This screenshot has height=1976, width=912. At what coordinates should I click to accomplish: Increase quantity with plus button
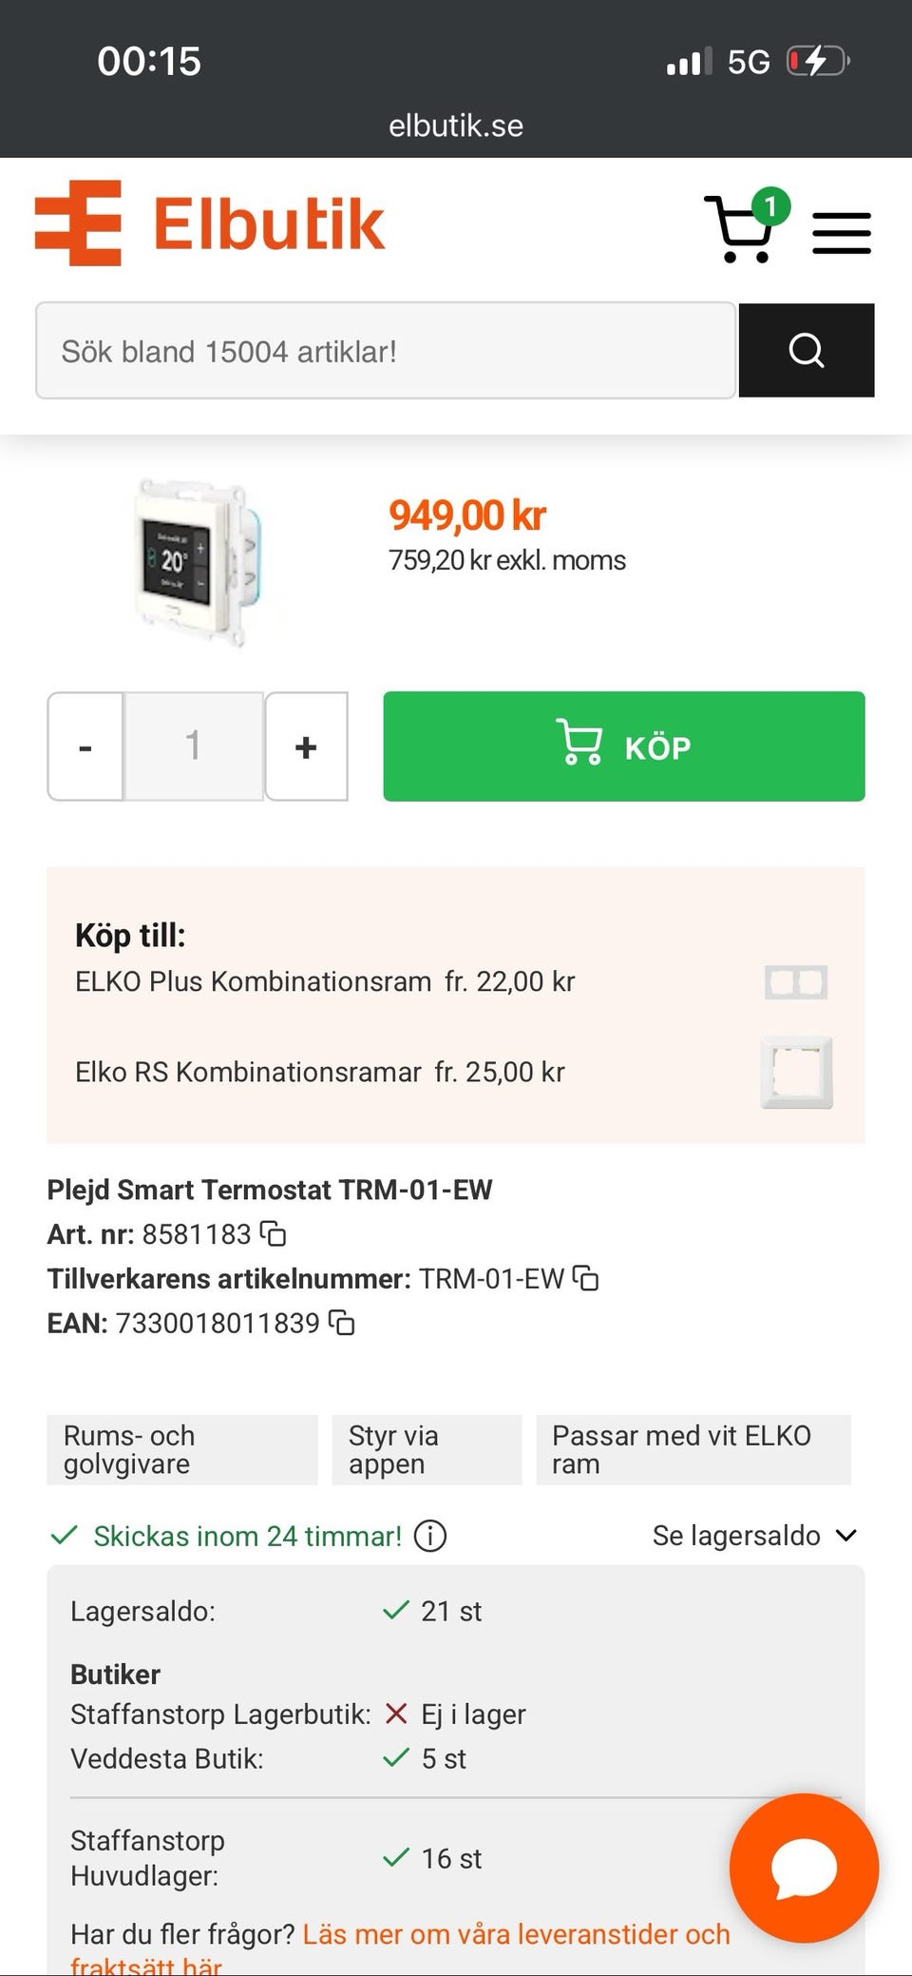pos(306,747)
